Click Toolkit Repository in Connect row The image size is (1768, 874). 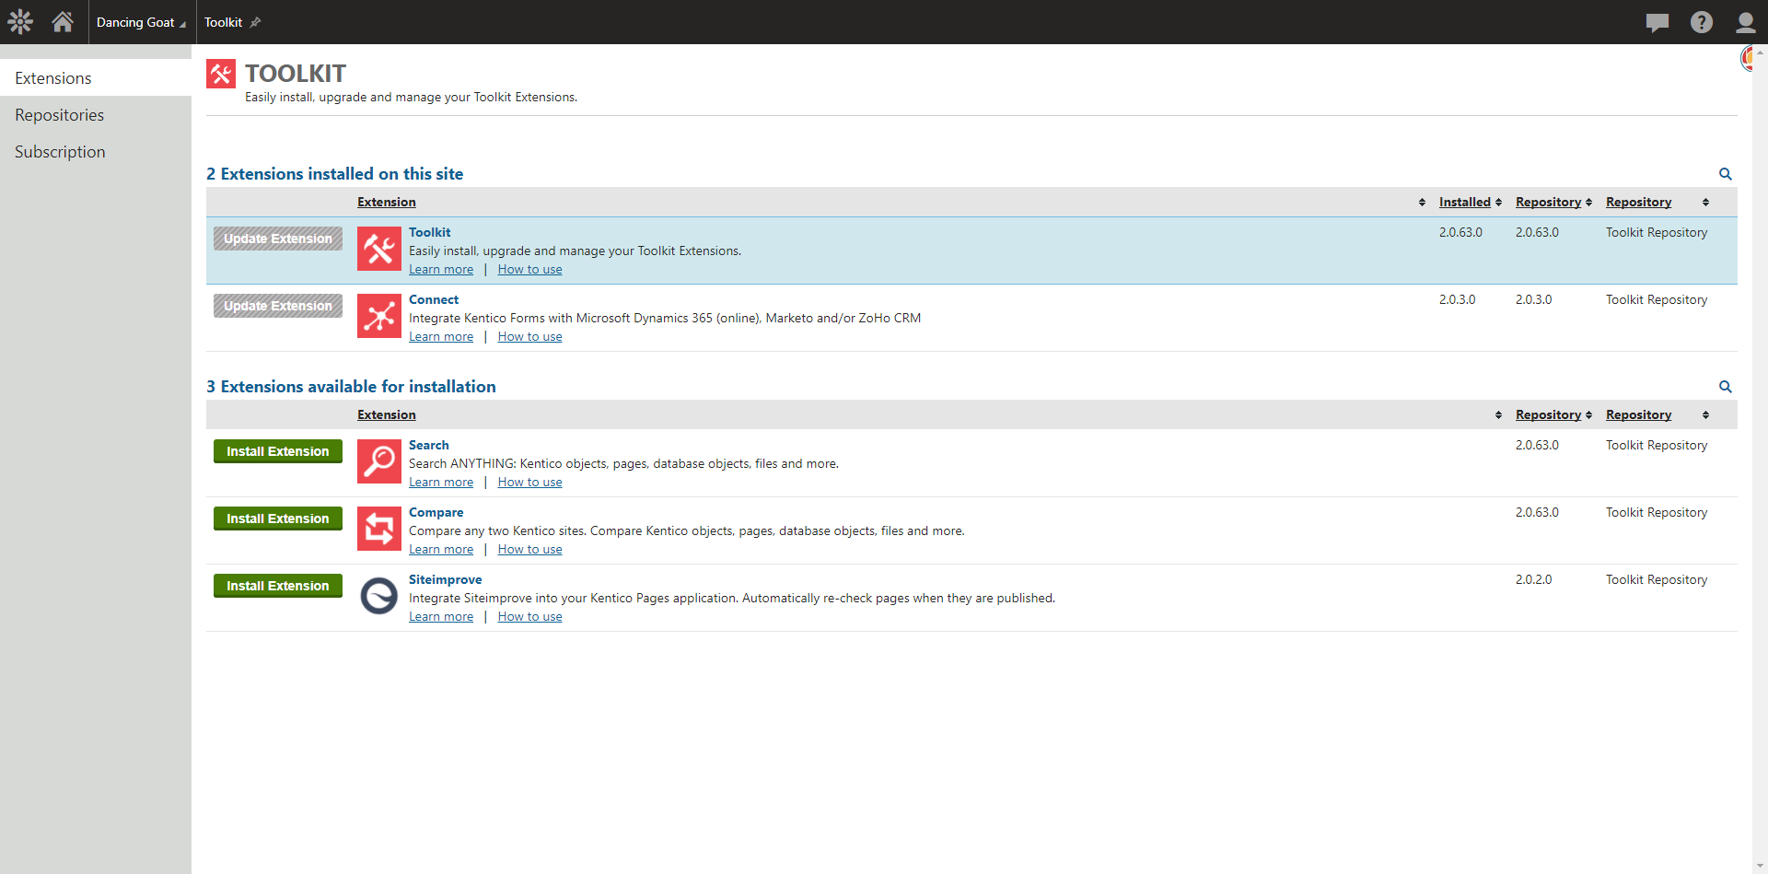coord(1657,299)
